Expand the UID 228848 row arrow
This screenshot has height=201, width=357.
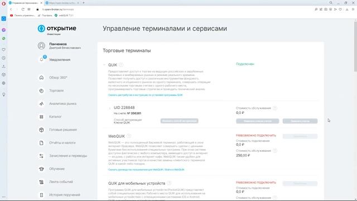click(110, 108)
